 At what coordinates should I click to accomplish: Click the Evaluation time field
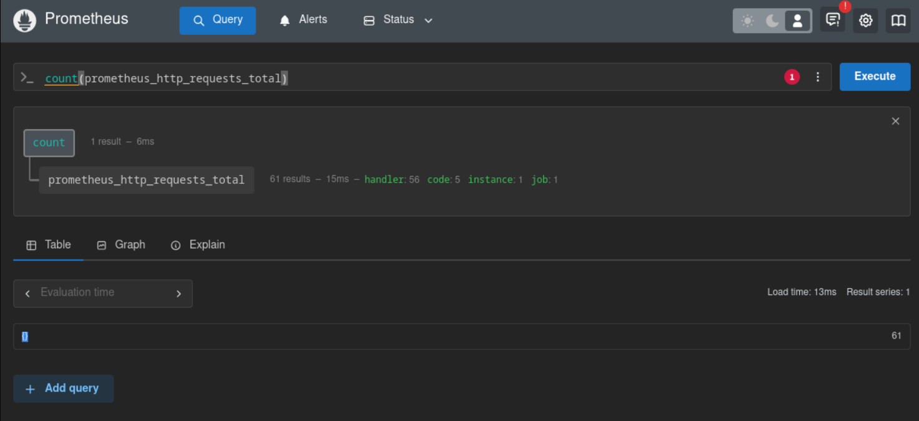click(x=103, y=293)
